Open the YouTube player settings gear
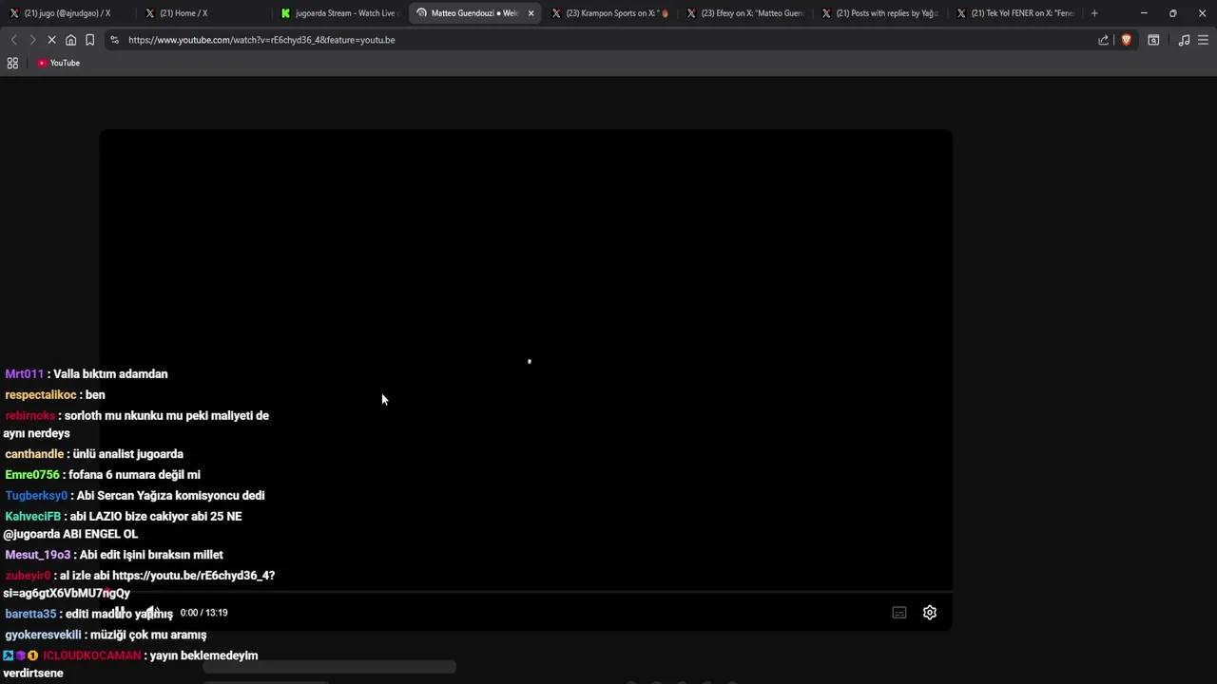This screenshot has width=1217, height=684. pos(930,613)
